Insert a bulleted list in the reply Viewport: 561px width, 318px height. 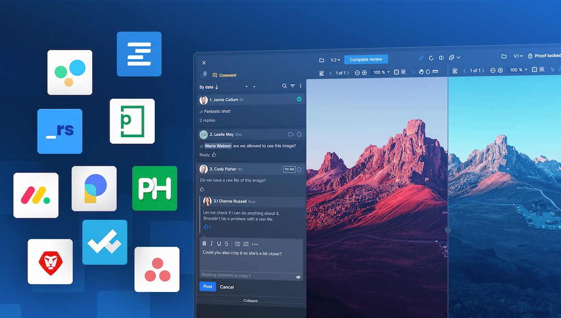click(x=237, y=243)
